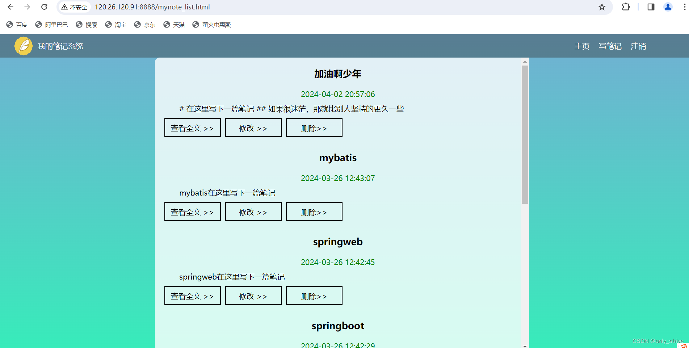
Task: Click the mybatis note title
Action: 338,158
